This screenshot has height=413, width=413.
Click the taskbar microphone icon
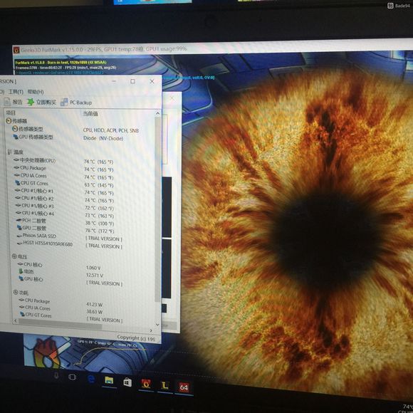tap(56, 376)
